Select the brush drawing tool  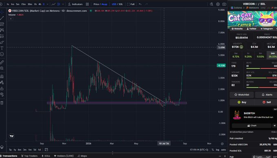click(x=2, y=42)
